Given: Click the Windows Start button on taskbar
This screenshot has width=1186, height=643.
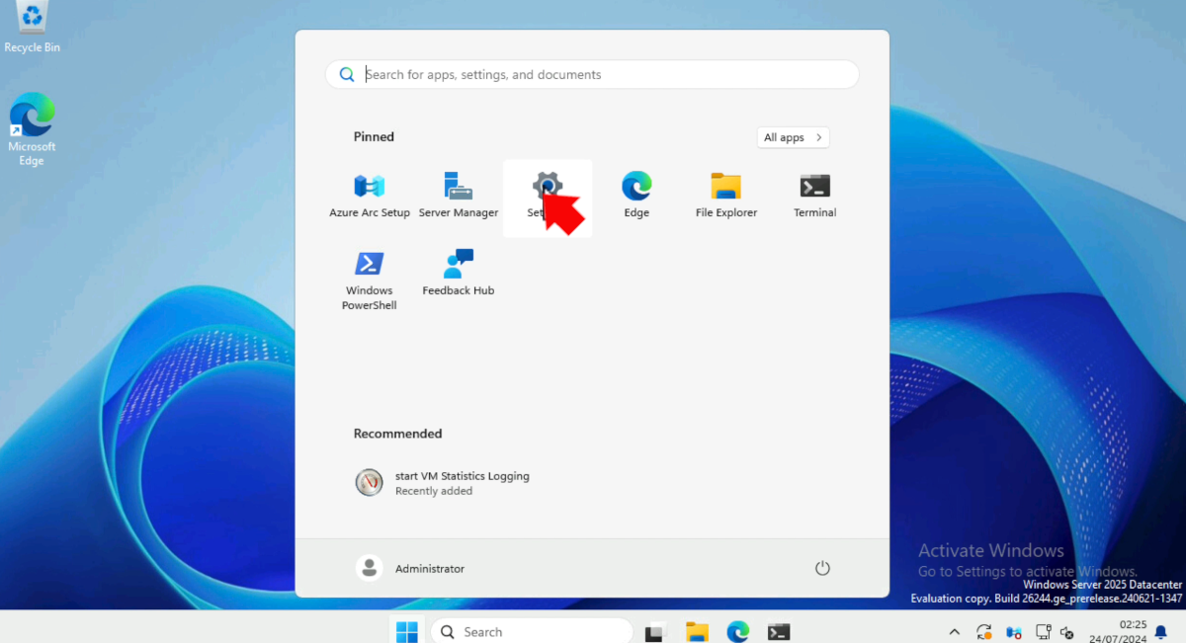Looking at the screenshot, I should coord(406,631).
